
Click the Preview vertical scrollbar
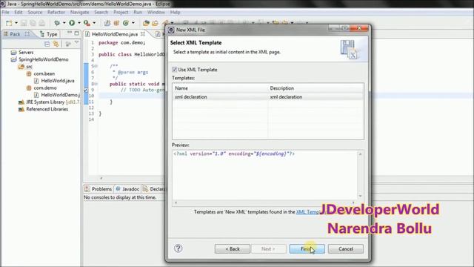(360, 175)
